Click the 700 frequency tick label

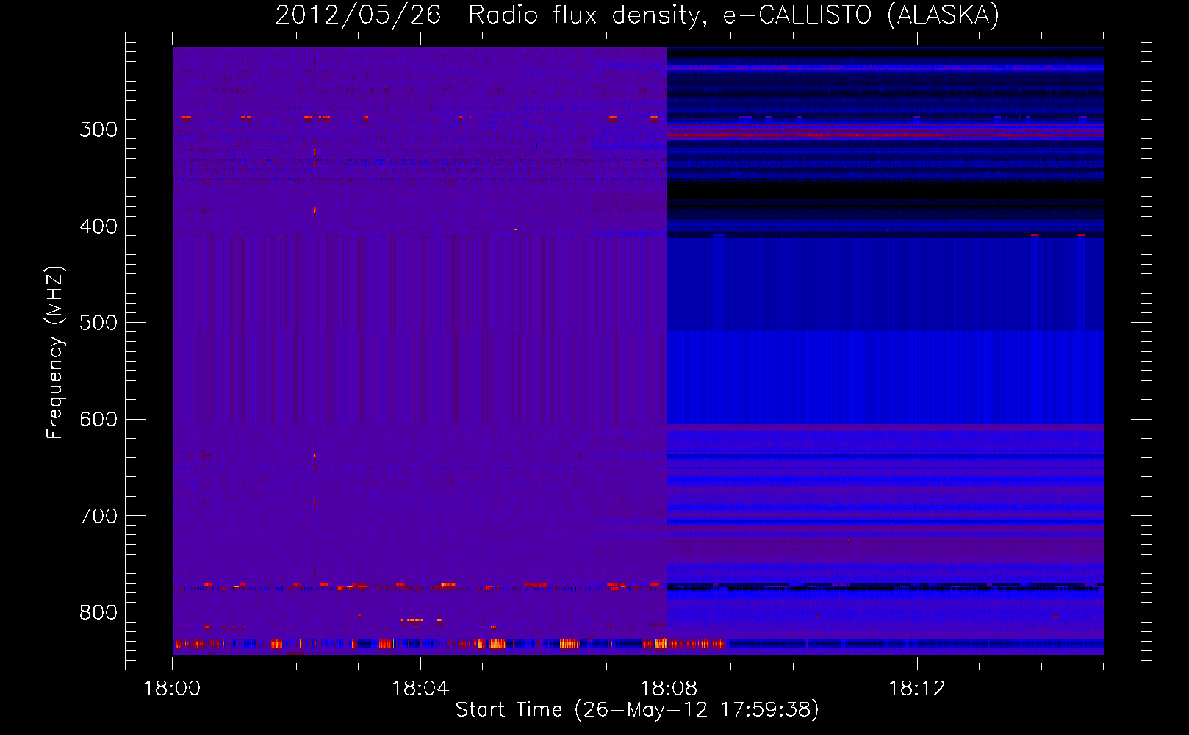[x=98, y=516]
